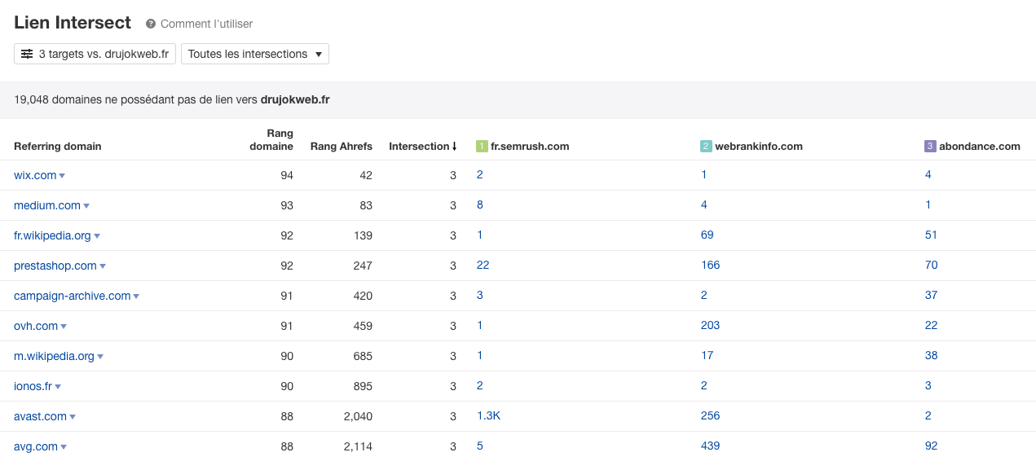Open 8 semrush links for medium.com
The width and height of the screenshot is (1036, 461).
[480, 204]
